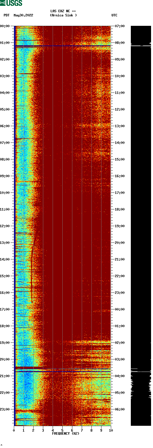The width and height of the screenshot is (153, 448).
Task: Click frequency axis tick label 4
Action: pos(53,431)
